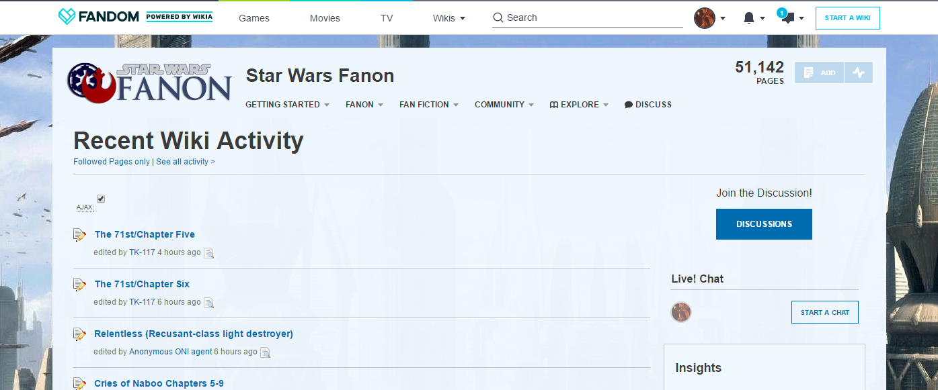Expand the Wikis dropdown
Screen dimensions: 938x390
click(x=449, y=18)
